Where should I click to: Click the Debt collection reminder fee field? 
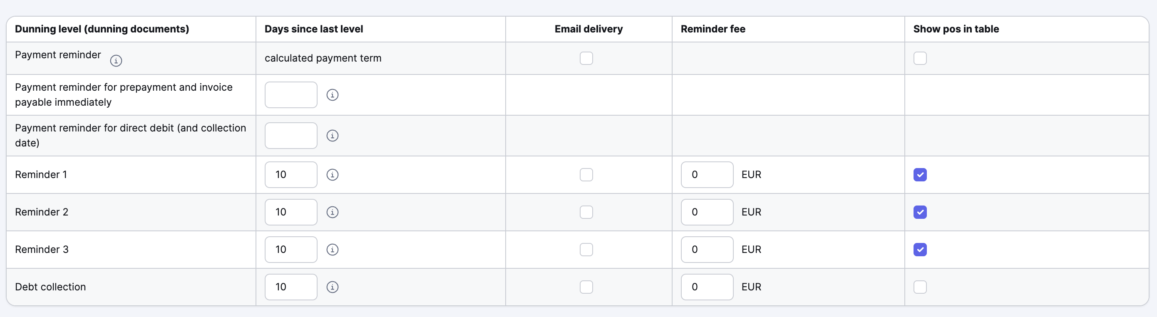[x=707, y=287]
